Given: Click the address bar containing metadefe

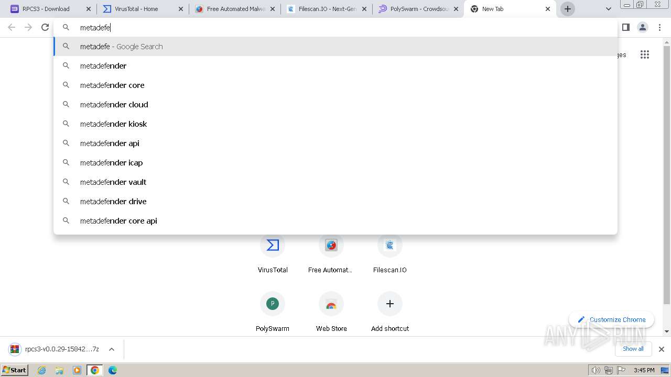Looking at the screenshot, I should click(x=335, y=27).
